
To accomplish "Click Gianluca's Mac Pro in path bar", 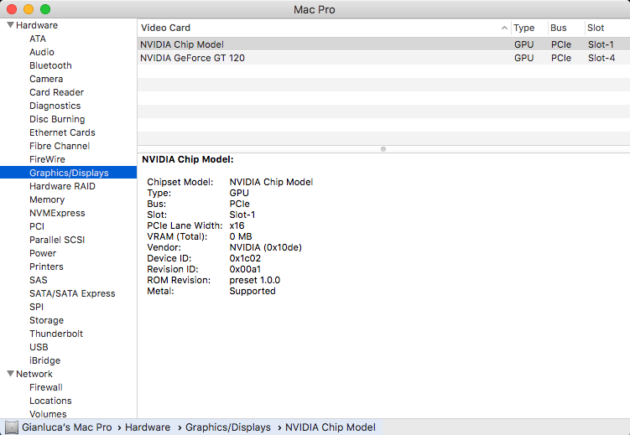I will tap(67, 427).
